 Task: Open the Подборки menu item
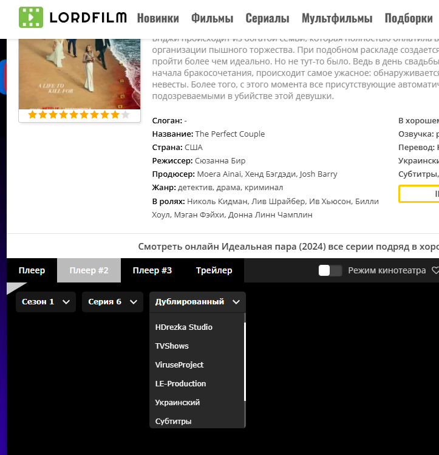click(x=409, y=18)
